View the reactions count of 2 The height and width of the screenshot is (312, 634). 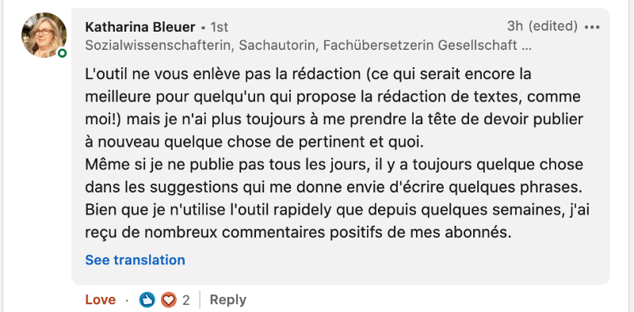click(185, 300)
